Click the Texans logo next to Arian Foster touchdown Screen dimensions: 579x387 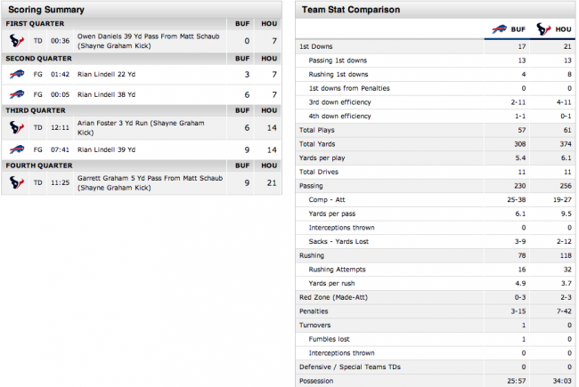(x=17, y=127)
